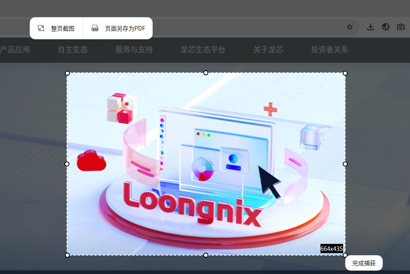This screenshot has width=410, height=274.
Task: Click the globe icon in the toolbar
Action: (x=386, y=27)
